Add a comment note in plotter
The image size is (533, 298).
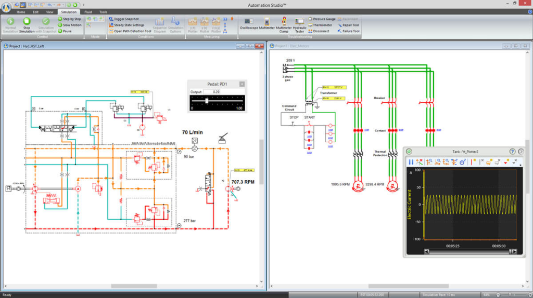tap(489, 162)
